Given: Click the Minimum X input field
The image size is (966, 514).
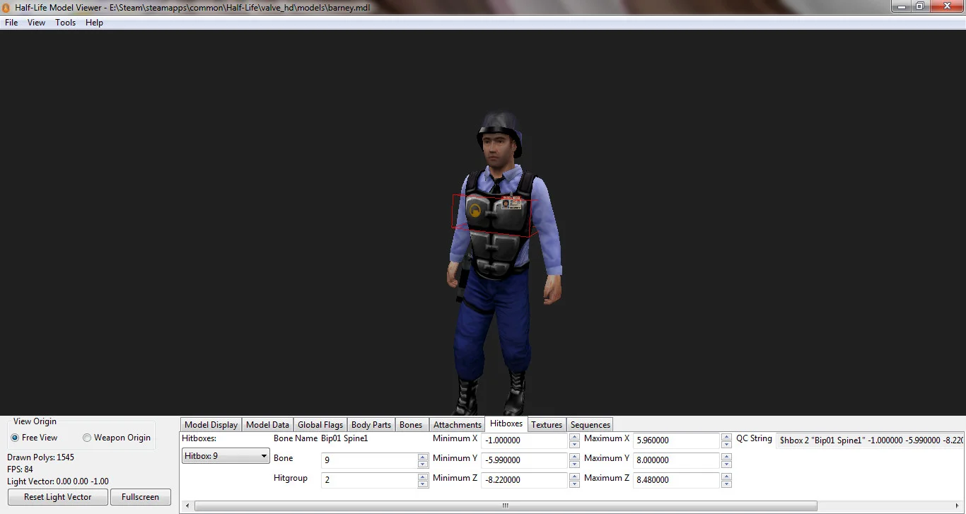Looking at the screenshot, I should pyautogui.click(x=525, y=440).
